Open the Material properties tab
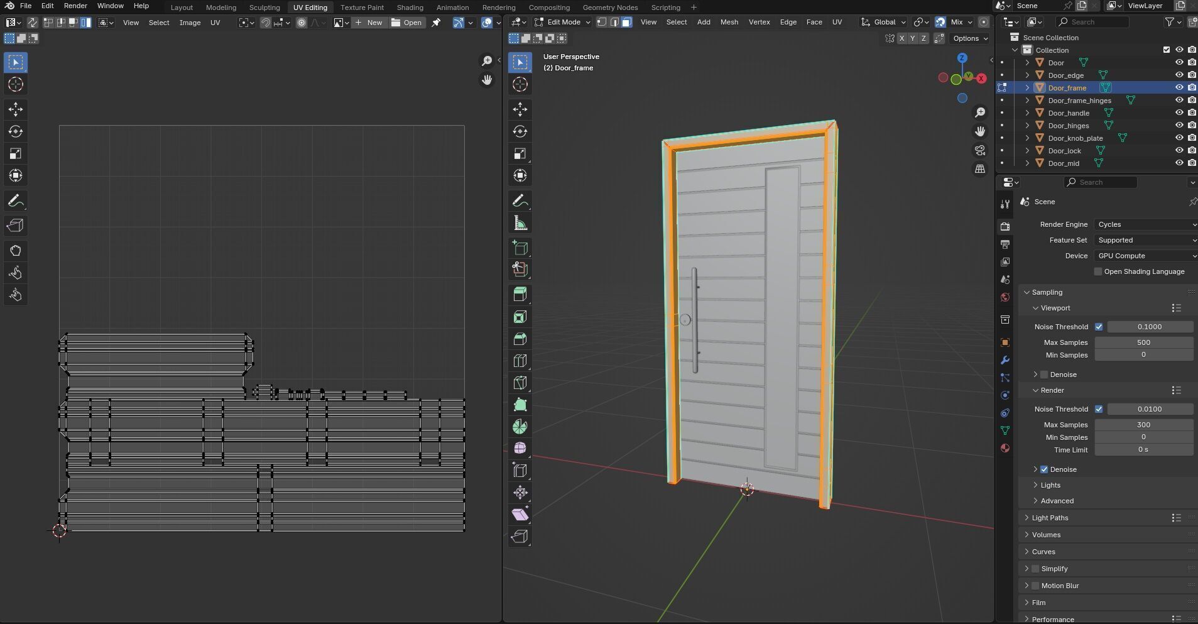This screenshot has width=1198, height=624. coord(1005,448)
